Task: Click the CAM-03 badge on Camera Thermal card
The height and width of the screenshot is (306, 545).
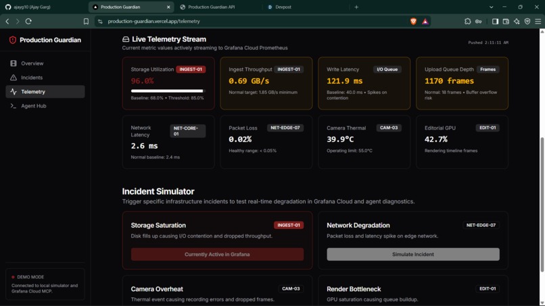Action: (x=389, y=128)
